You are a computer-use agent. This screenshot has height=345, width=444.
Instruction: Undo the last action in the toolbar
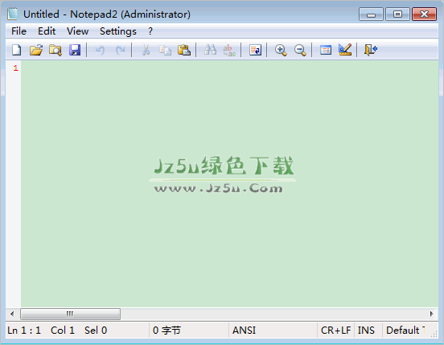(100, 50)
